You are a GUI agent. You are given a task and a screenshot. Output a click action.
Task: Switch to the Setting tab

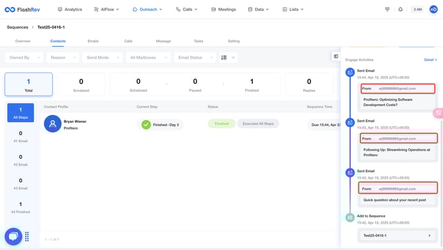pos(234,41)
